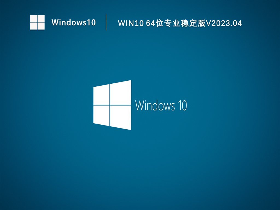Click the center cross gap of the large logo
The height and width of the screenshot is (210, 280).
coord(110,105)
